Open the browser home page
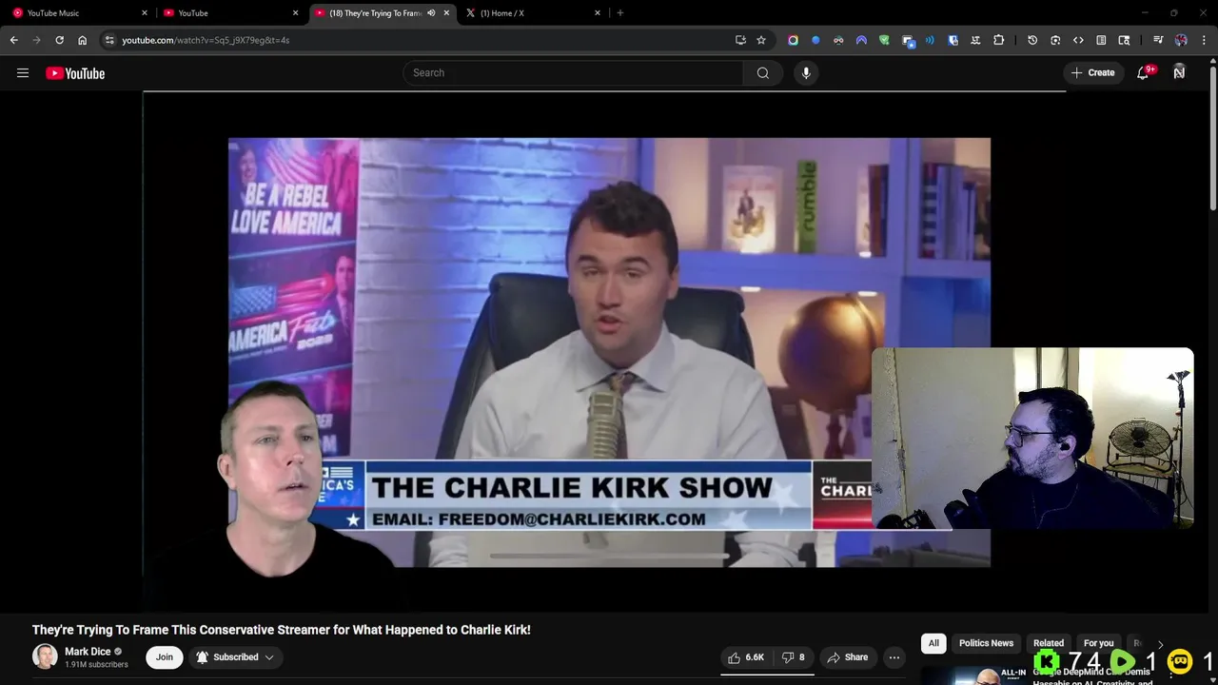The width and height of the screenshot is (1218, 685). [x=82, y=40]
